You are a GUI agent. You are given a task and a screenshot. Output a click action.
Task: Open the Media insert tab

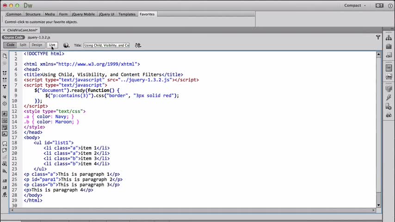click(50, 14)
